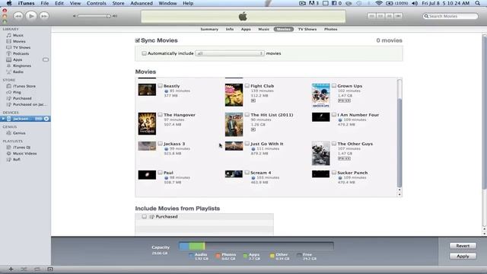This screenshot has height=274, width=487.
Task: Open Podcasts in sidebar
Action: coord(21,53)
